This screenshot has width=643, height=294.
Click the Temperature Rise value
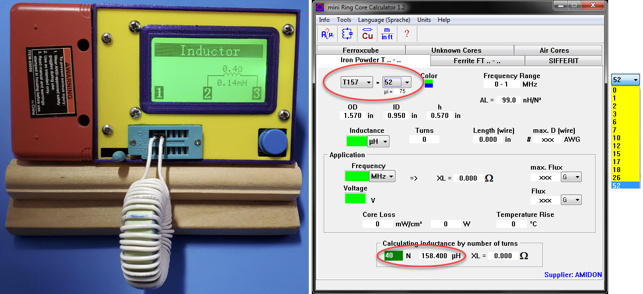tap(513, 224)
